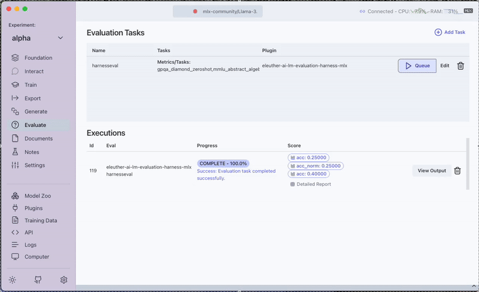Toggle light/dark theme sun icon

click(x=12, y=279)
